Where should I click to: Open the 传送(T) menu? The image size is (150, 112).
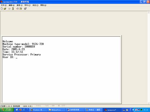[35, 5]
